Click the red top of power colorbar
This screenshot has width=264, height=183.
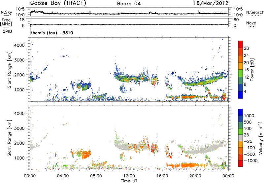tap(241, 44)
